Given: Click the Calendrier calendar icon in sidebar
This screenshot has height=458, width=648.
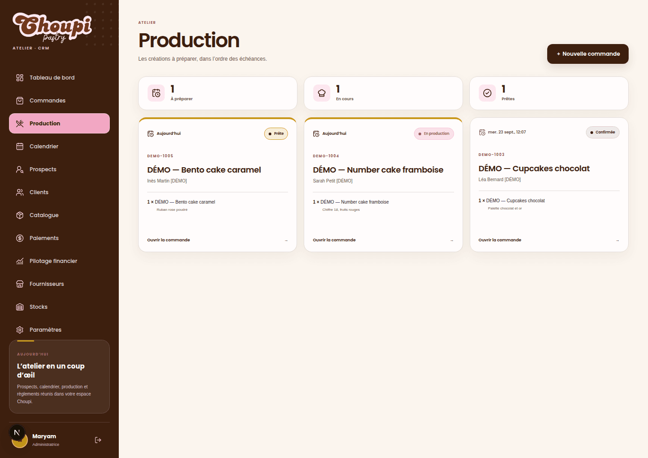Looking at the screenshot, I should coord(20,147).
